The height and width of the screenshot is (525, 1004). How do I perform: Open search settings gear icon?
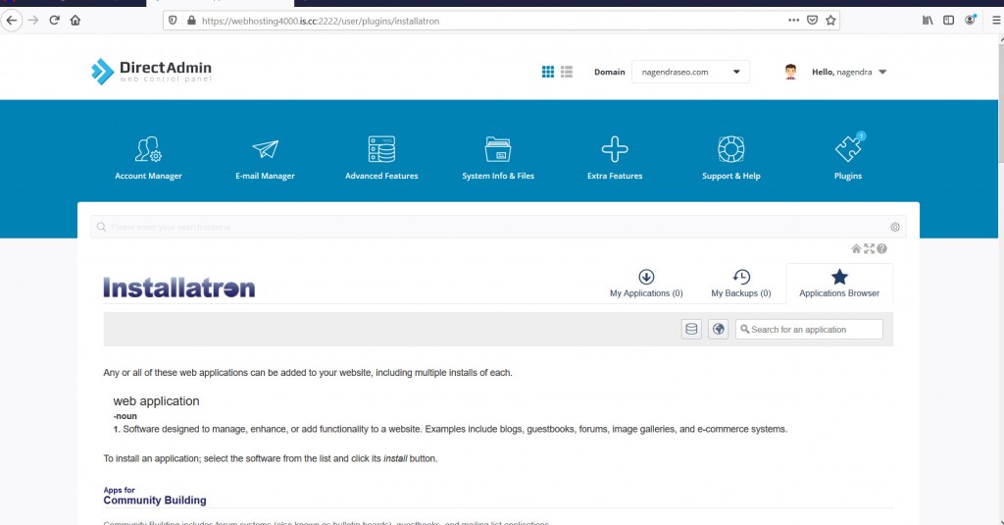[895, 227]
